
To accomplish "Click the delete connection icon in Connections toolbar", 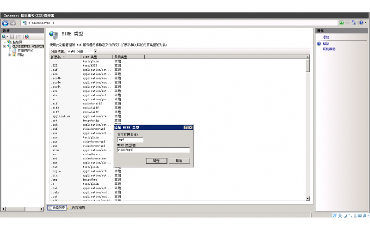I will coord(27,36).
